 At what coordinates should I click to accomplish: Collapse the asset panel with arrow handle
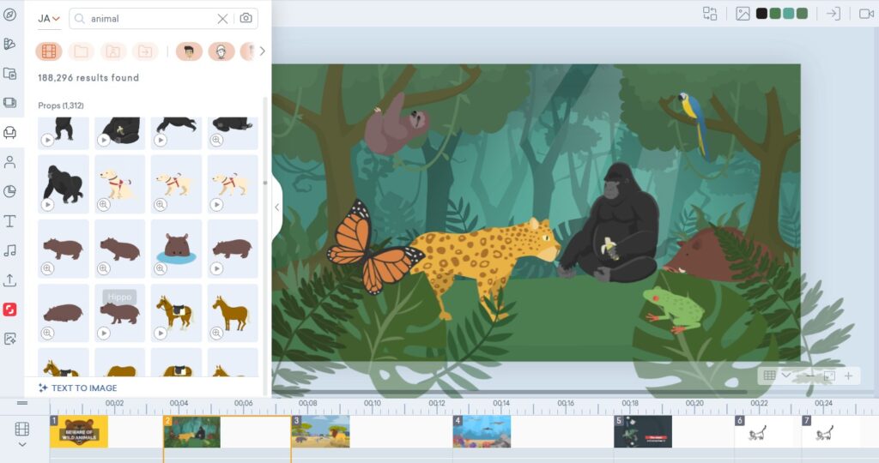pyautogui.click(x=276, y=207)
